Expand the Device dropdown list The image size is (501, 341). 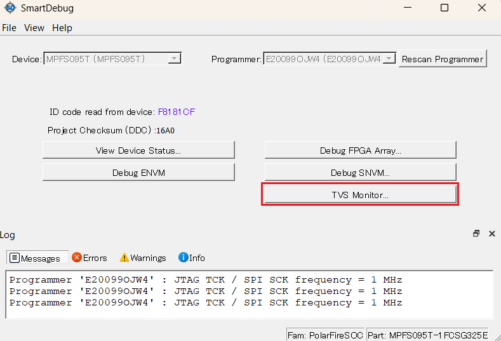(x=174, y=59)
